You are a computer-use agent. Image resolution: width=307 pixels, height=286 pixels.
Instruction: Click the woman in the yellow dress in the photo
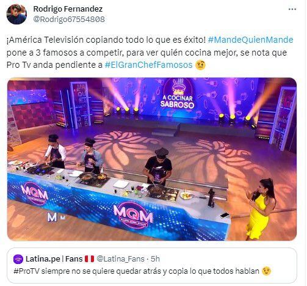259,209
